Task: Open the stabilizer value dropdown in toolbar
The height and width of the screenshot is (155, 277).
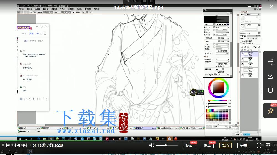Action: coord(87,12)
